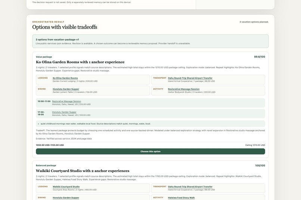Click 'Waikiki Courtyard Studio with 2 anchor experiences' title
Screen dimensions: 301x200
coord(83,171)
